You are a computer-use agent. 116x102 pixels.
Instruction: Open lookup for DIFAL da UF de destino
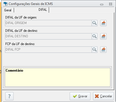pyautogui.click(x=94, y=36)
